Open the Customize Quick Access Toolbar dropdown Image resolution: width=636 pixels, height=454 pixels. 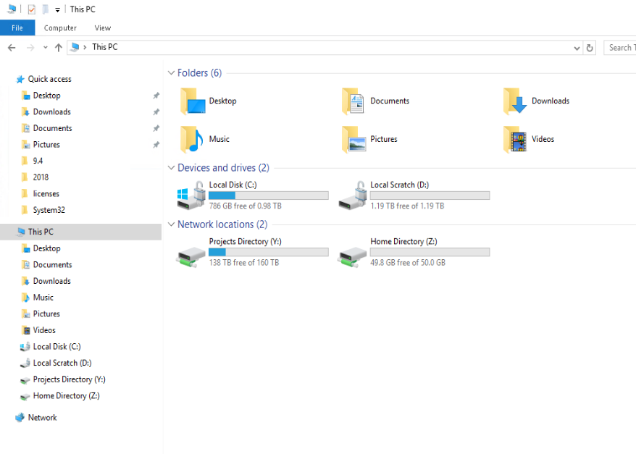(58, 10)
